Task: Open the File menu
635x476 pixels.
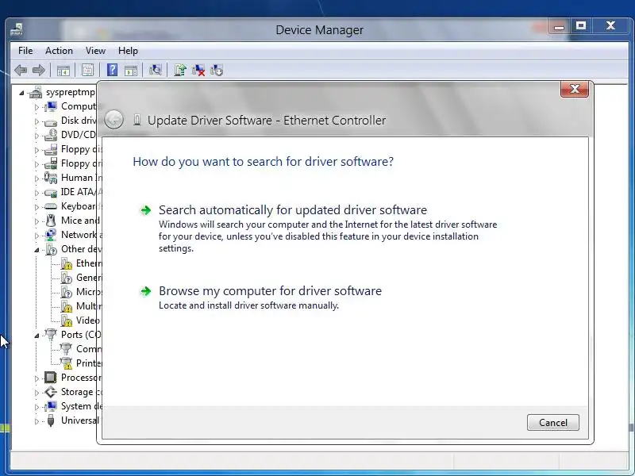Action: (x=25, y=51)
